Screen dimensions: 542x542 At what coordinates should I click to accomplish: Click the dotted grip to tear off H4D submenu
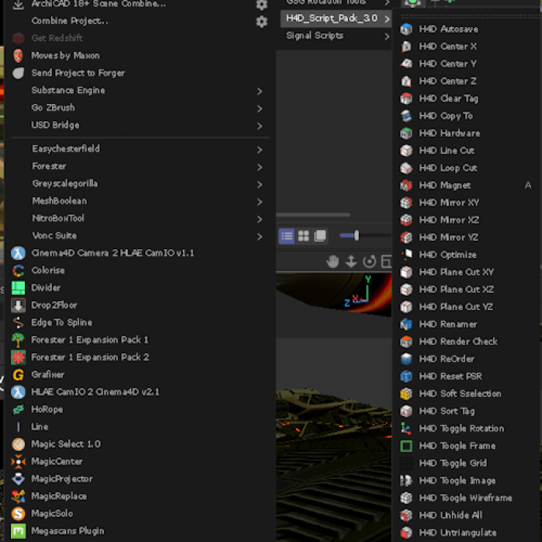click(470, 16)
